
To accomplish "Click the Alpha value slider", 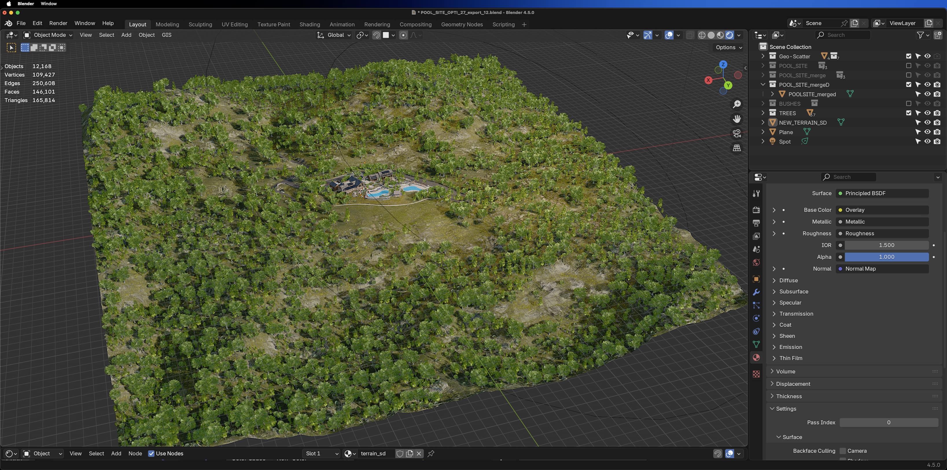I will pyautogui.click(x=886, y=257).
